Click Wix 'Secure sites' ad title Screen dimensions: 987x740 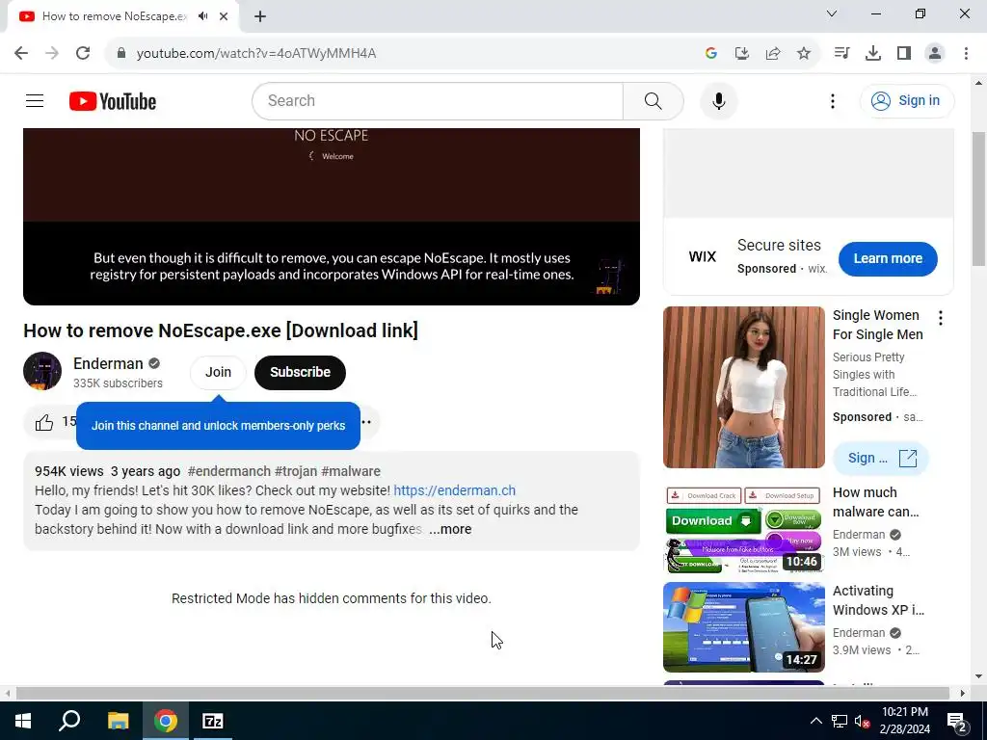click(x=779, y=245)
